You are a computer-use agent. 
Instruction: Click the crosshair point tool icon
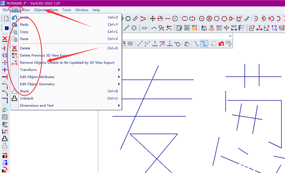coord(152,18)
